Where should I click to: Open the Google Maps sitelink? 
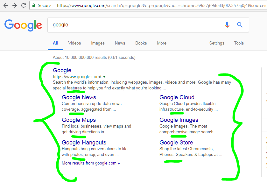click(x=79, y=120)
